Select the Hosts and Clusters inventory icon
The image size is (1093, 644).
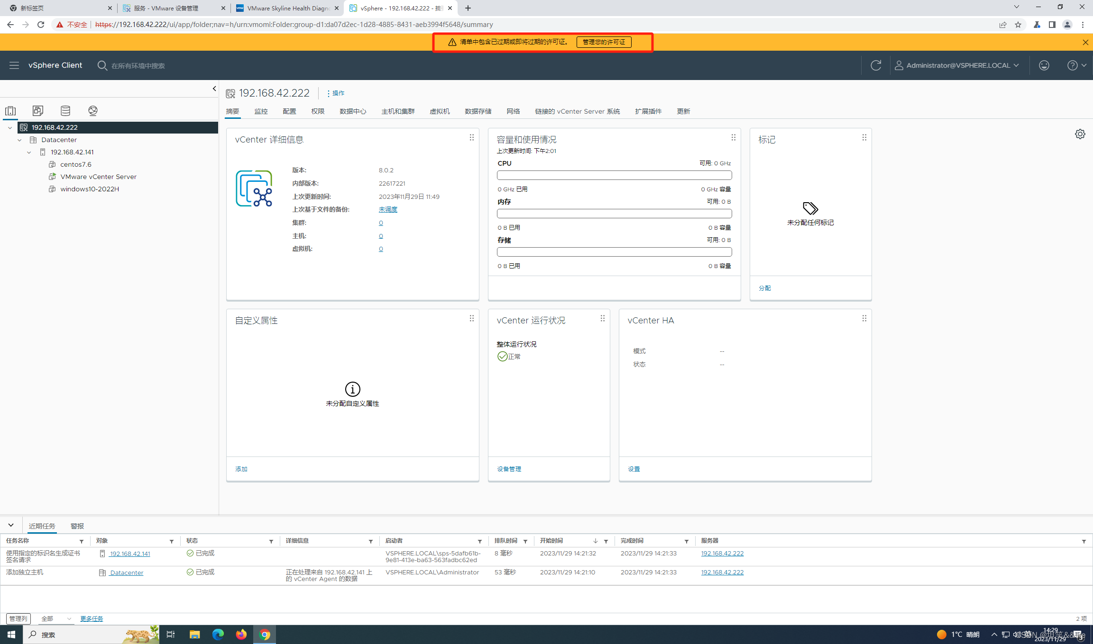[x=10, y=111]
